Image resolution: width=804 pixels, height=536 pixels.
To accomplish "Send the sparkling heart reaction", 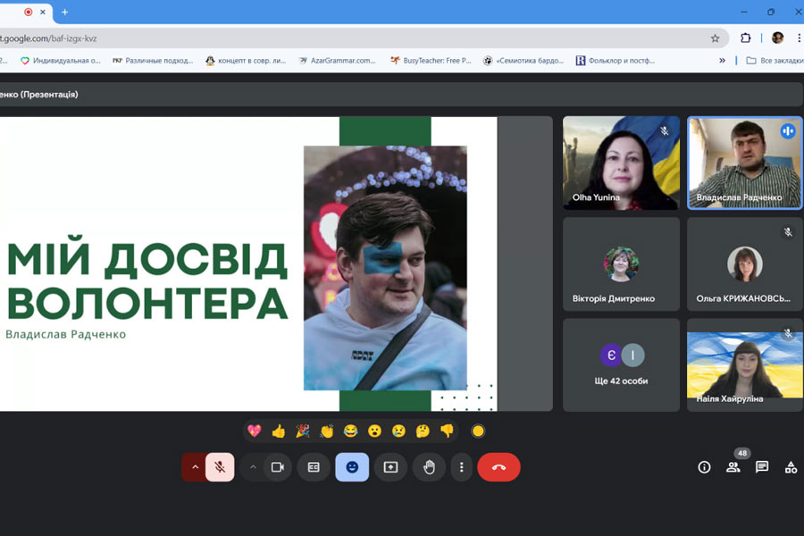I will [255, 431].
